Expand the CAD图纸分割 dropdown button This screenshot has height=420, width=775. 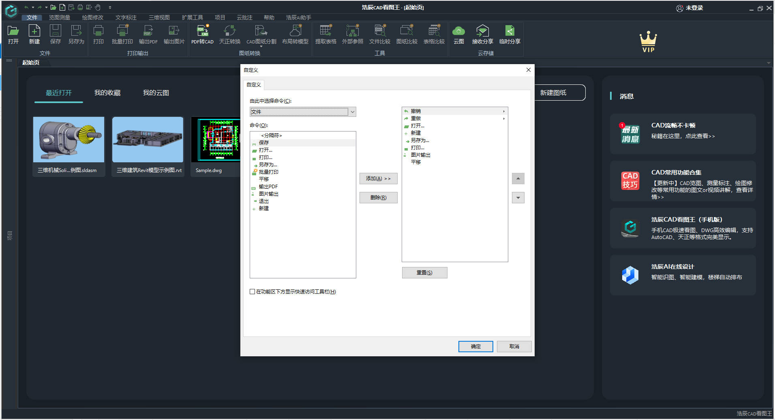click(261, 46)
